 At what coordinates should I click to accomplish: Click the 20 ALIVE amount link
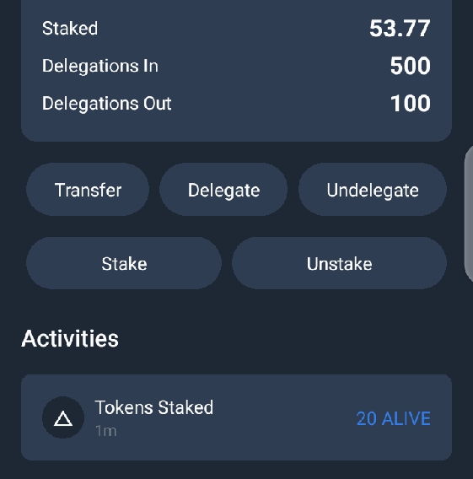(393, 418)
